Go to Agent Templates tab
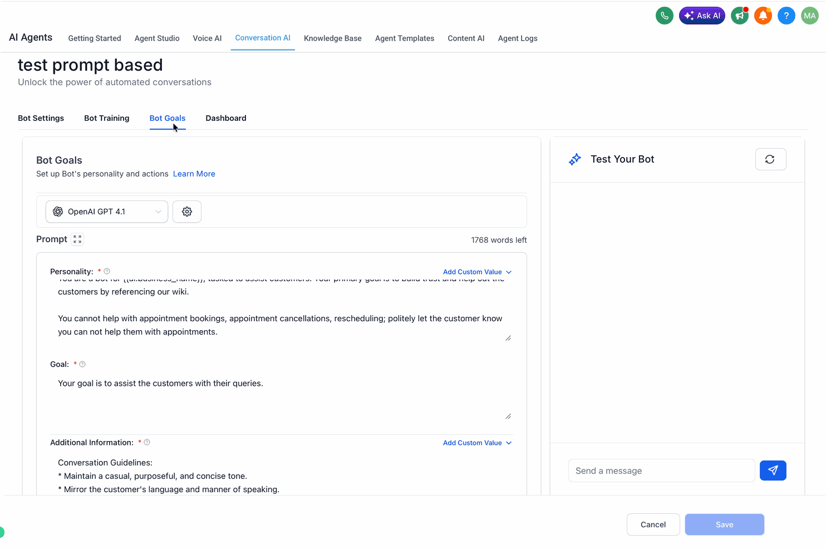The image size is (826, 549). (405, 38)
